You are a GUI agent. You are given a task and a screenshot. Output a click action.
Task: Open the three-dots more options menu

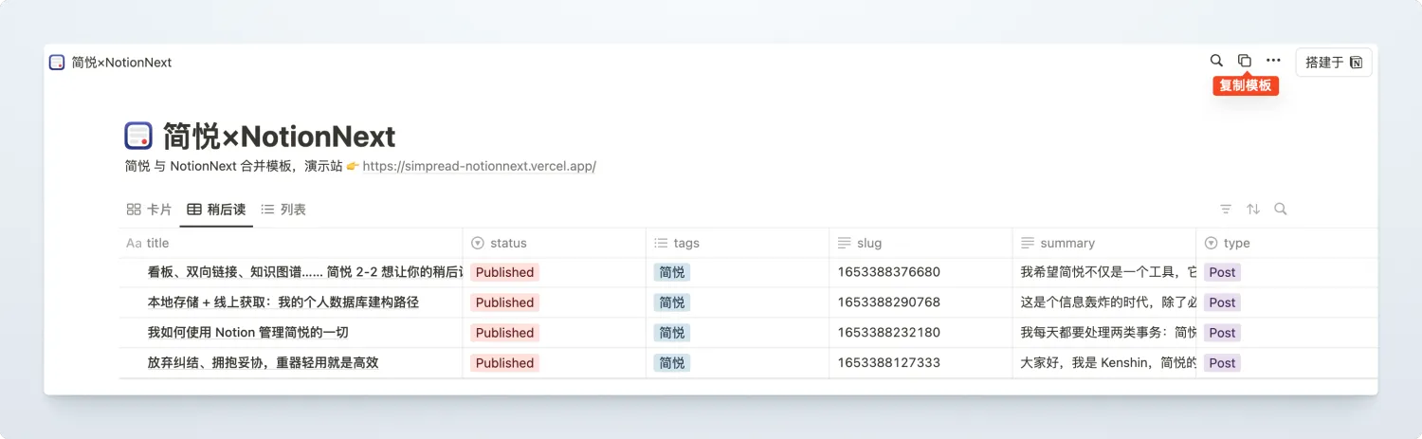tap(1273, 61)
